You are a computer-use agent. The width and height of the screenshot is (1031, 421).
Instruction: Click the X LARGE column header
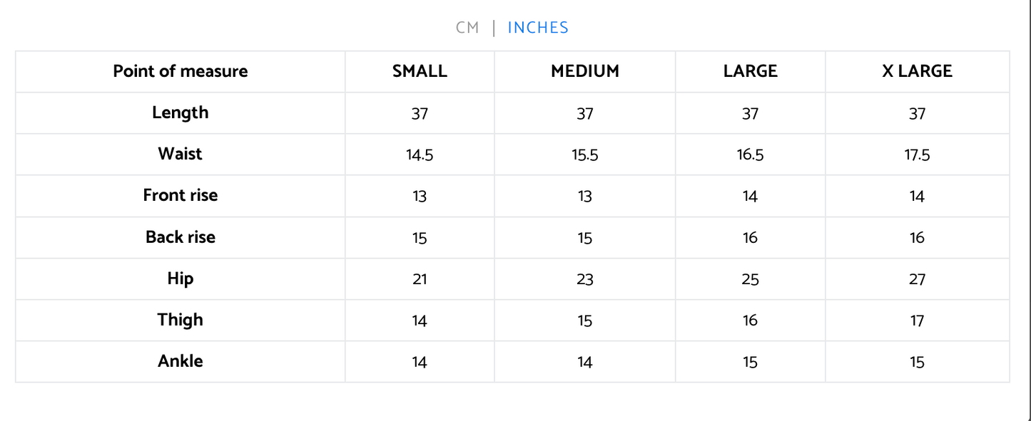917,71
